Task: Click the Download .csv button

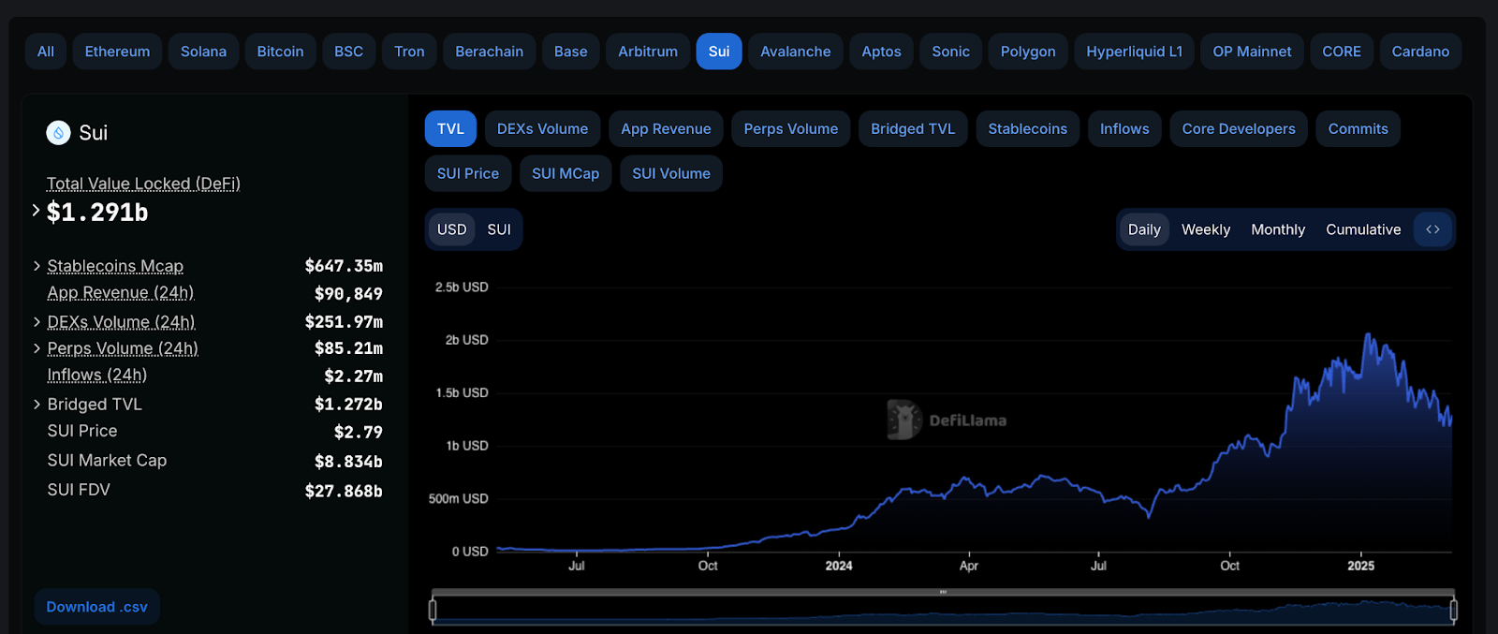Action: [97, 607]
